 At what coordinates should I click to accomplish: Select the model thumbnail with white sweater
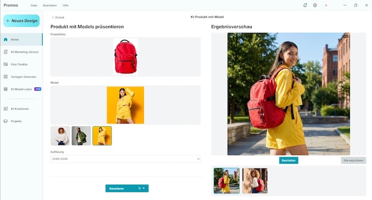coord(60,135)
